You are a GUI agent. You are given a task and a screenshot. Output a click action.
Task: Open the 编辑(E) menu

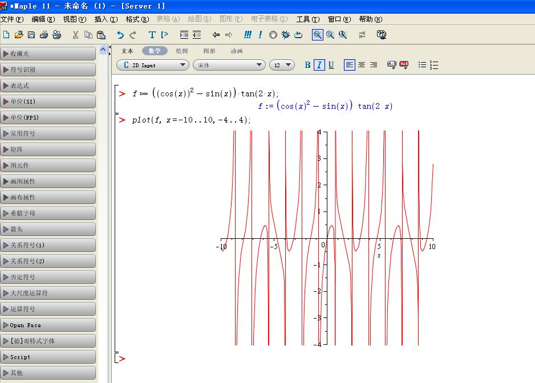(x=43, y=19)
